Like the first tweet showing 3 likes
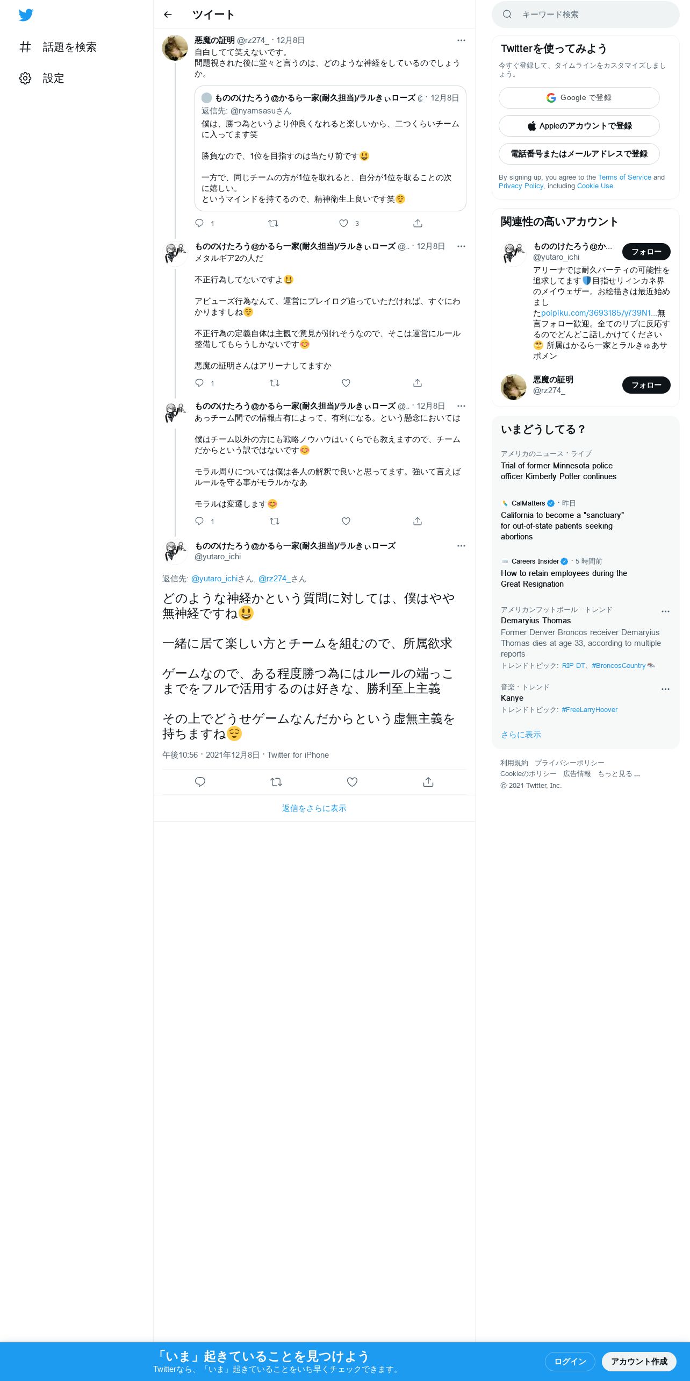690x1381 pixels. coord(344,223)
